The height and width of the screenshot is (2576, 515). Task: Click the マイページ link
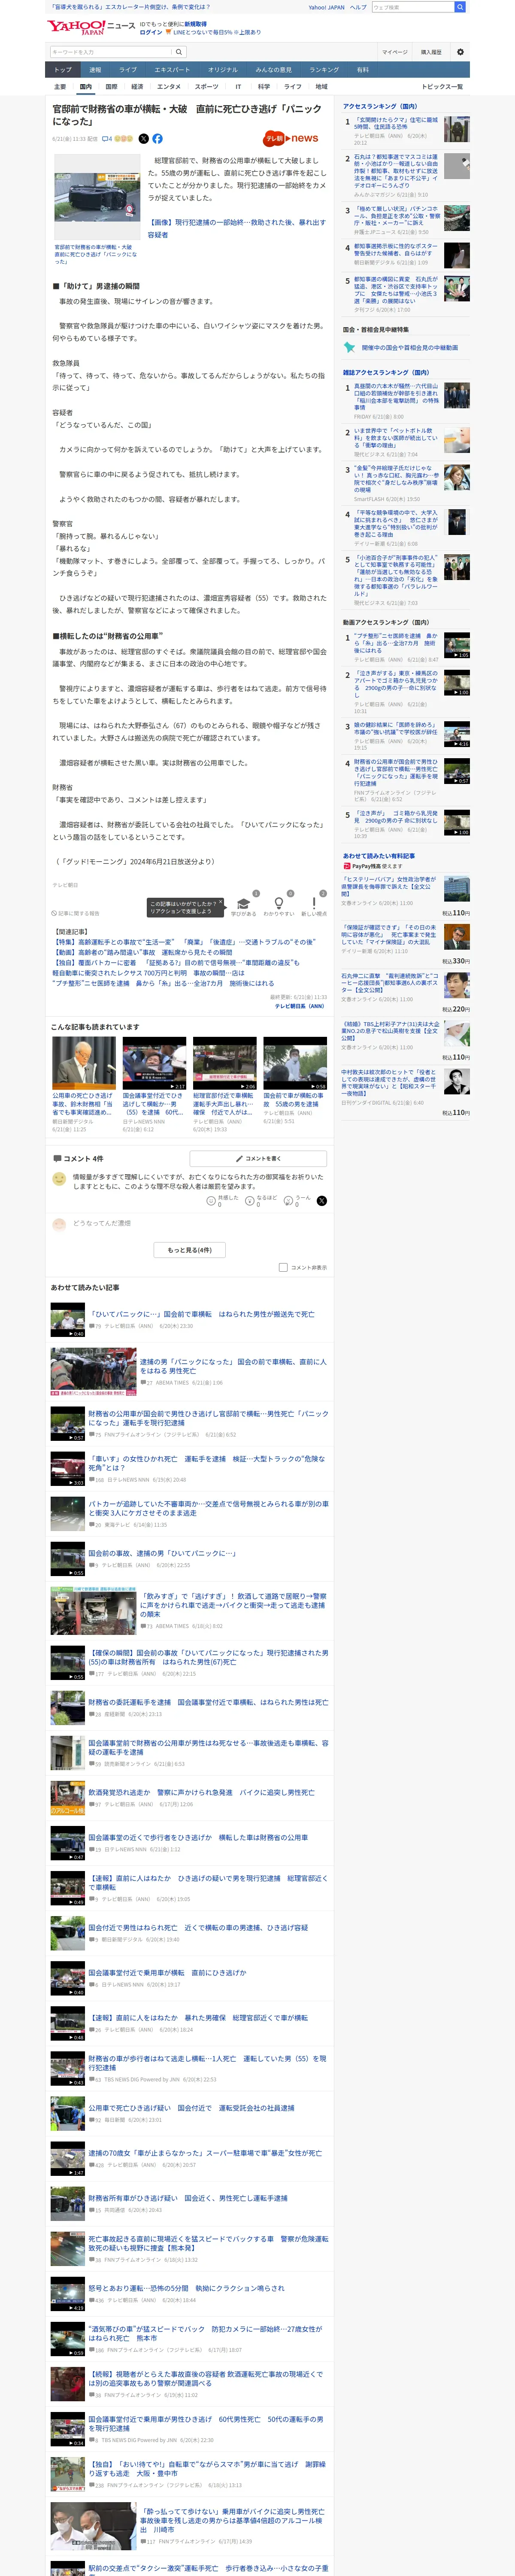click(x=394, y=52)
